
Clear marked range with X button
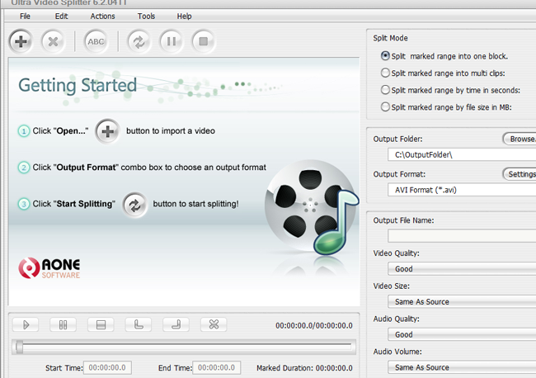pyautogui.click(x=214, y=324)
